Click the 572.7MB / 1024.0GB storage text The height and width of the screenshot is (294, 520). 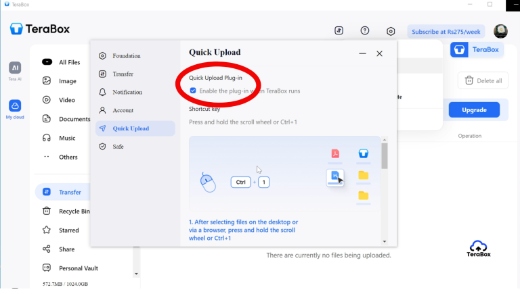pos(65,284)
